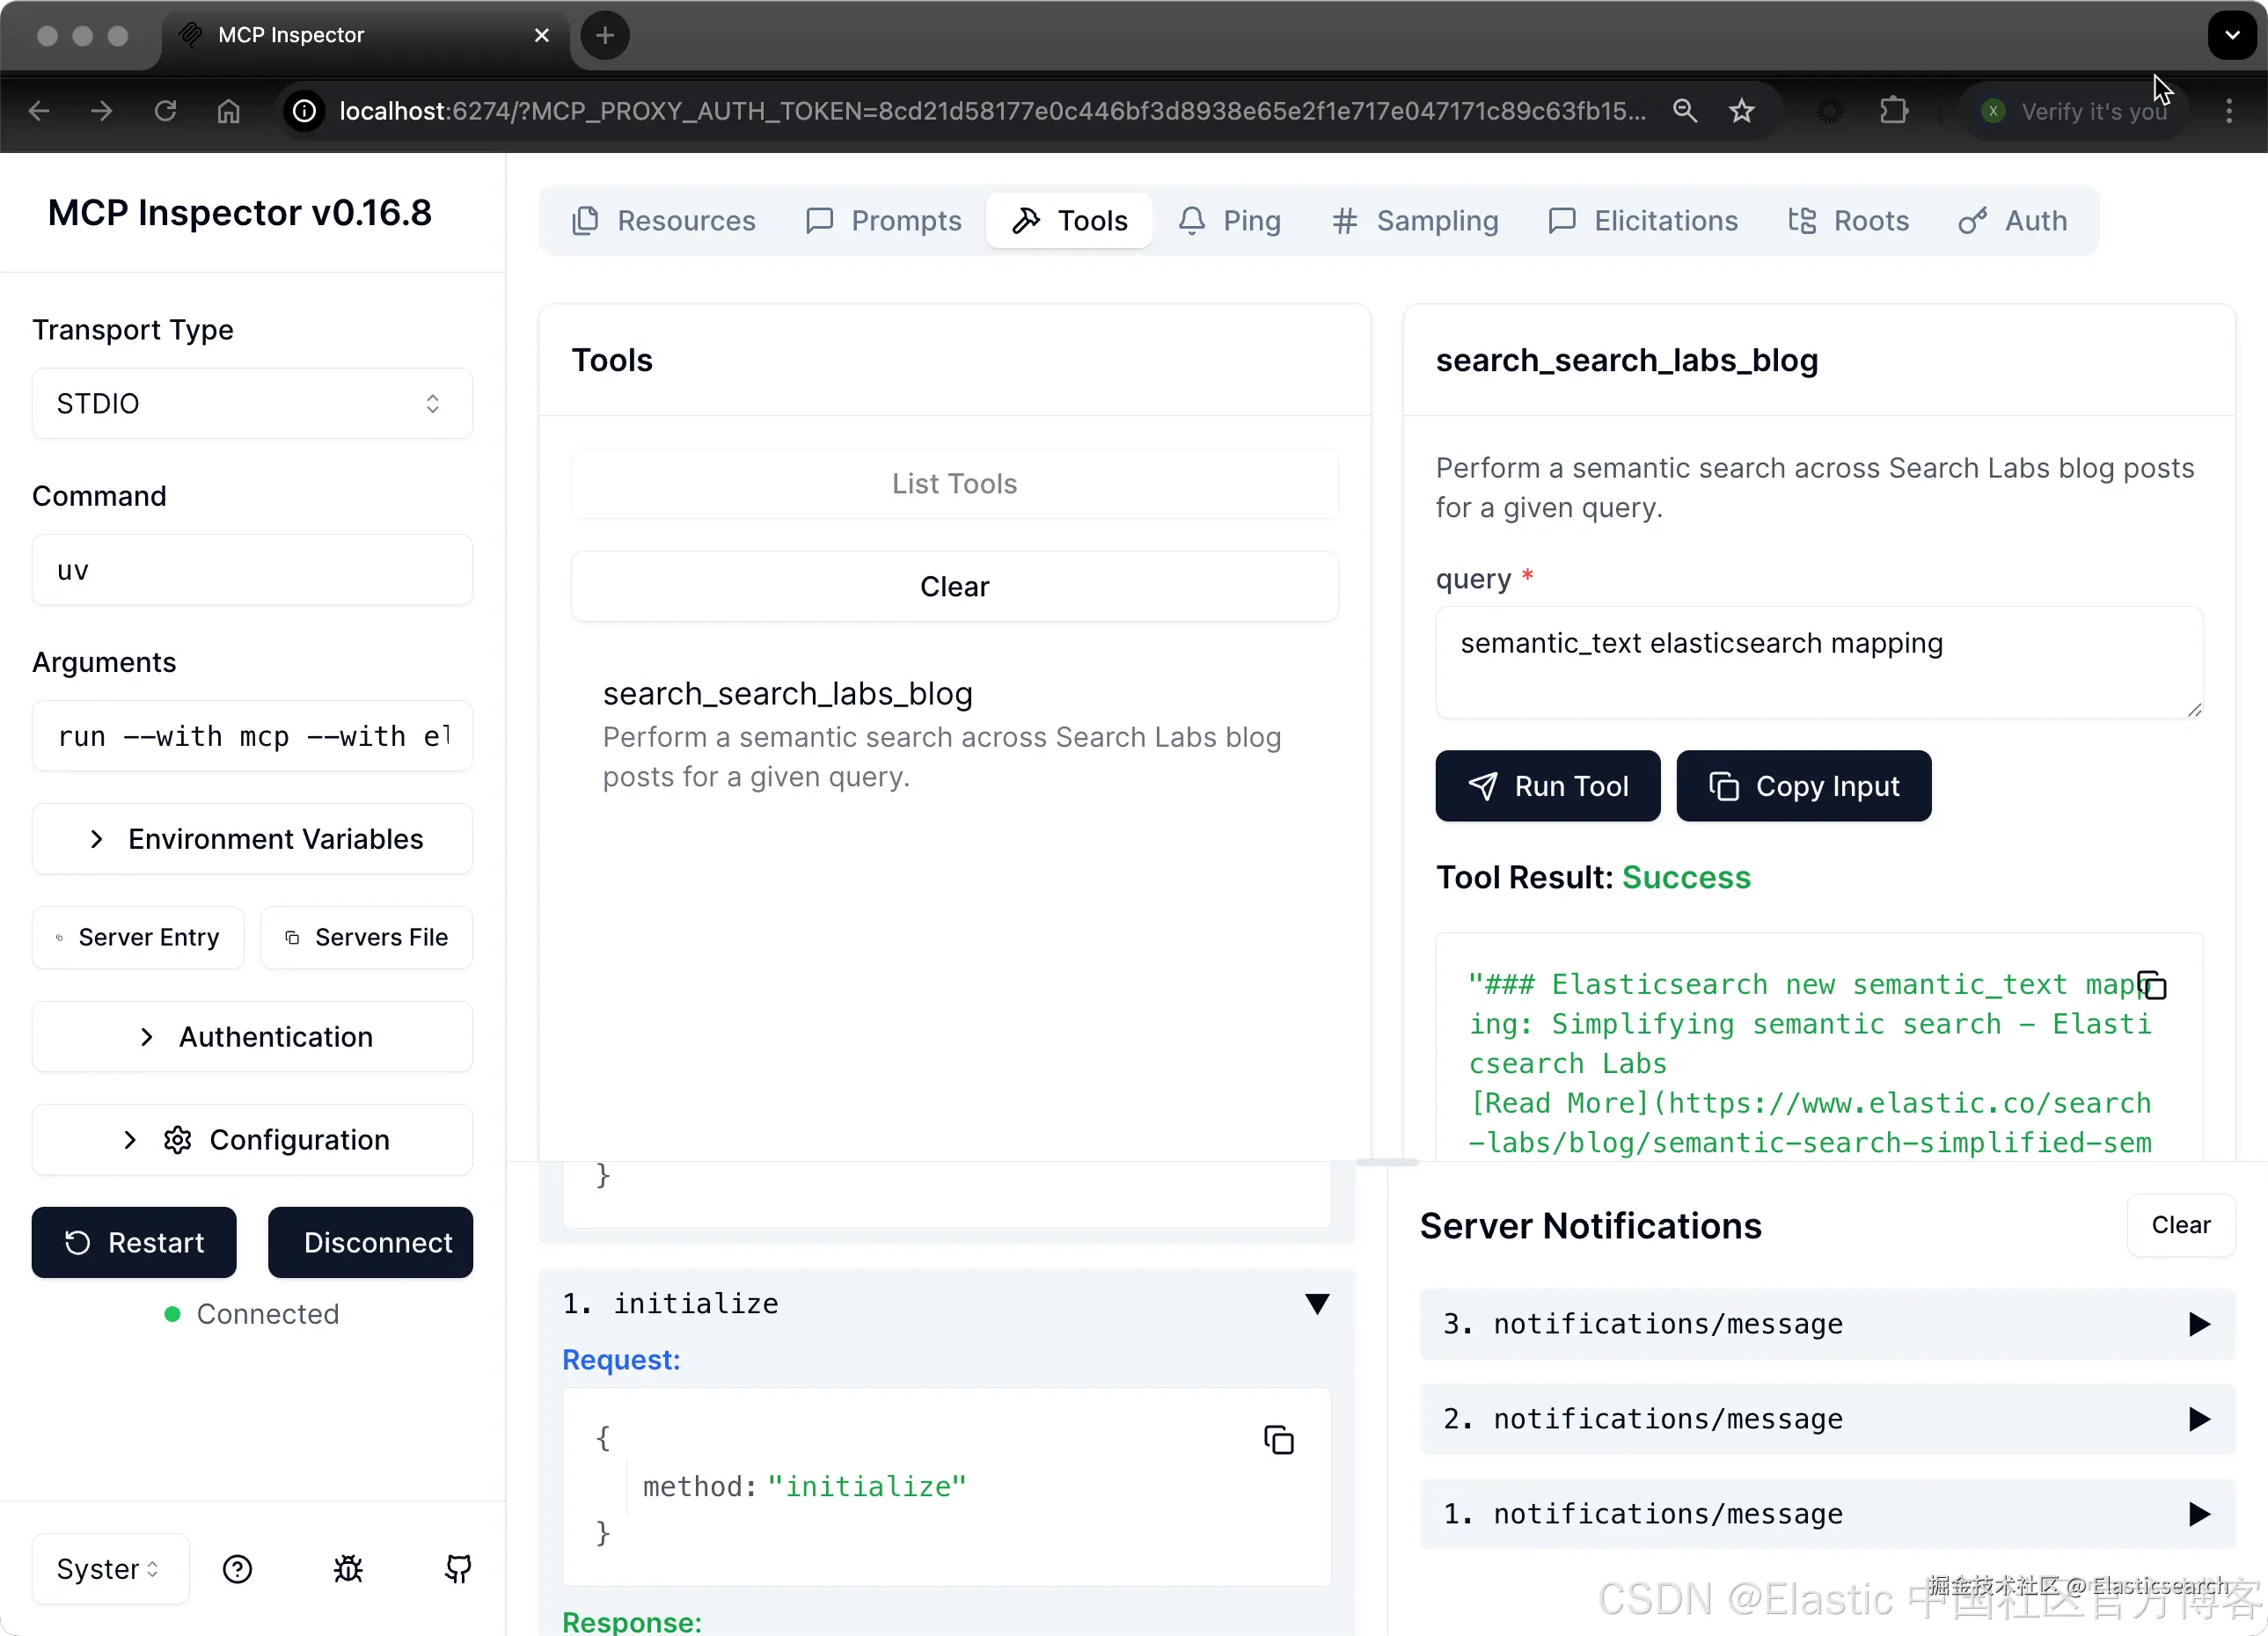Switch to the Sampling tab

pos(1415,220)
